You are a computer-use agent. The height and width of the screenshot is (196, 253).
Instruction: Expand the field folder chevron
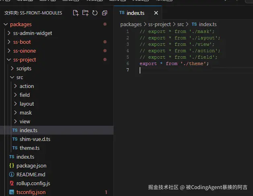(16, 95)
